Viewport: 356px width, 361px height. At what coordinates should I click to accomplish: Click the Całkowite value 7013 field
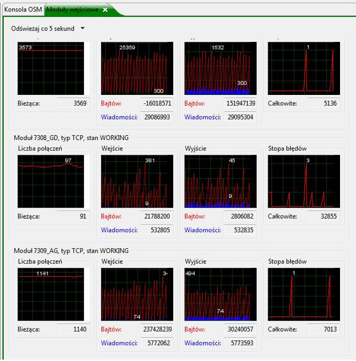click(x=323, y=329)
